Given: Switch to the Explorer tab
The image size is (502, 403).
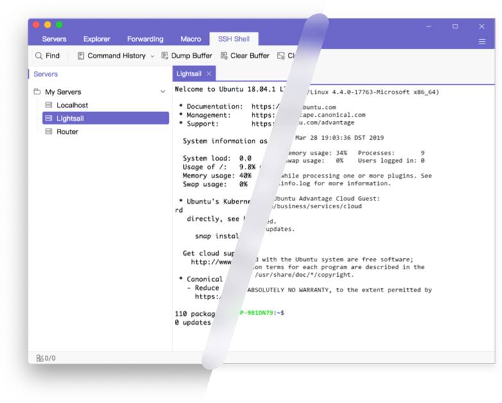Looking at the screenshot, I should click(97, 39).
